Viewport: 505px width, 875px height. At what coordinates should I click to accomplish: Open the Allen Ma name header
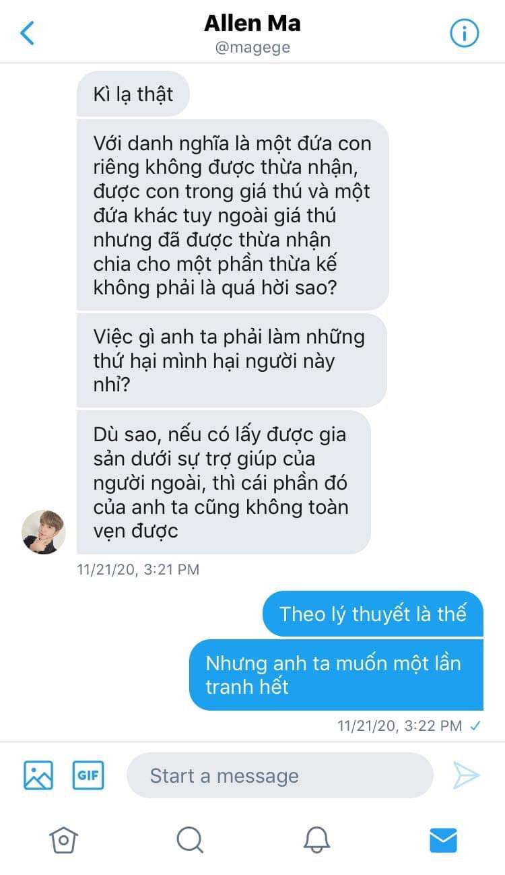point(252,24)
